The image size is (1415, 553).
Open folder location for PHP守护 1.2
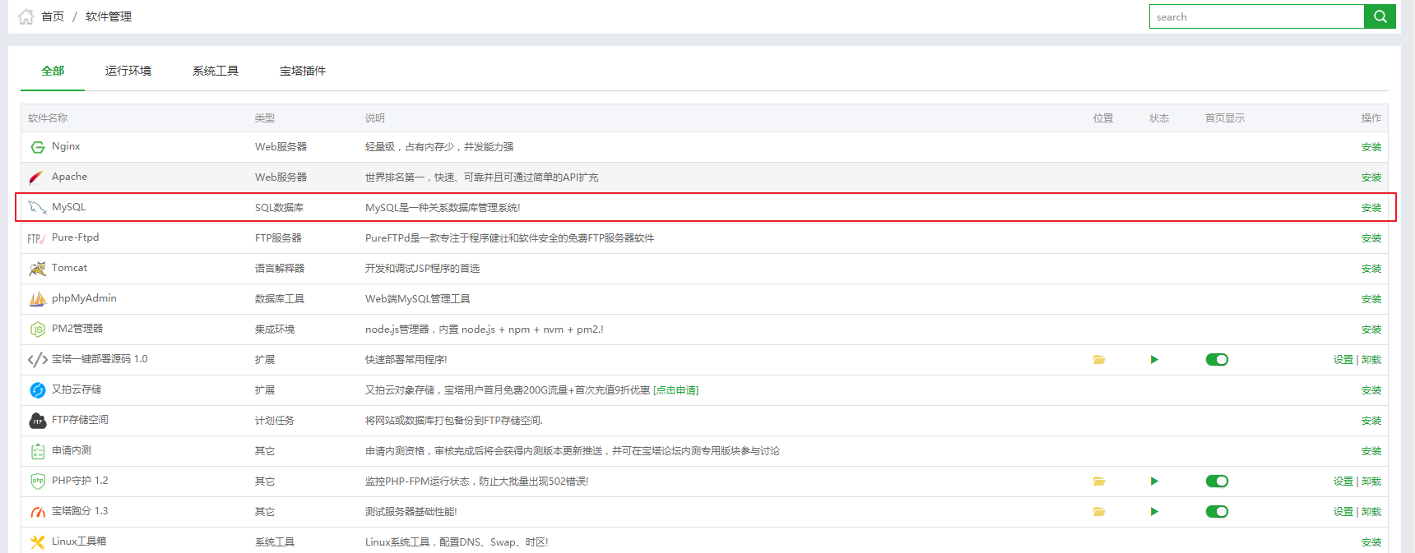(1098, 482)
